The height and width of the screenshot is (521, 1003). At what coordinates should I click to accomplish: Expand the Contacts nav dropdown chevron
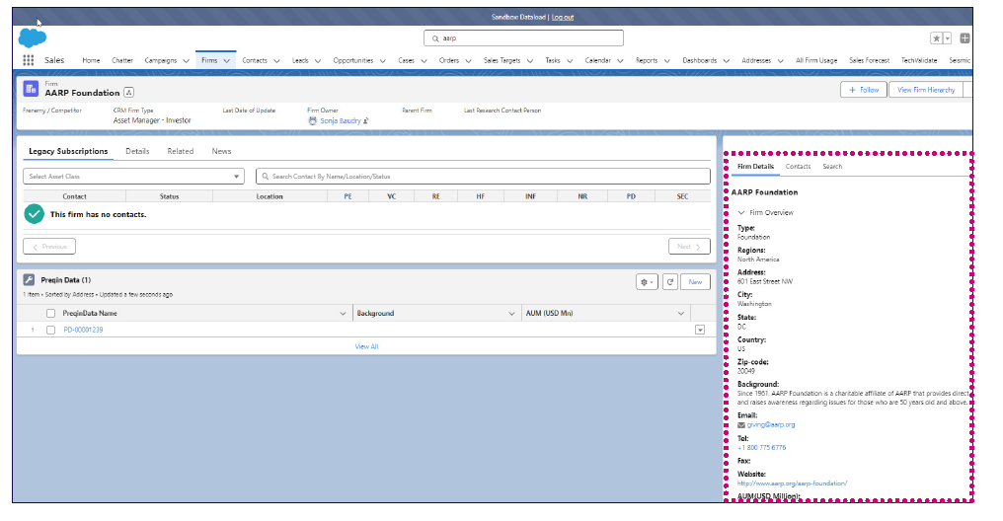click(x=277, y=61)
